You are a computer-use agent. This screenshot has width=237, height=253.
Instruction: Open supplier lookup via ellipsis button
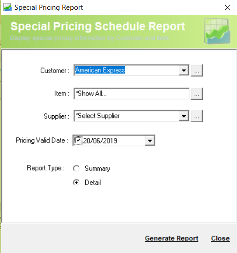pos(197,116)
